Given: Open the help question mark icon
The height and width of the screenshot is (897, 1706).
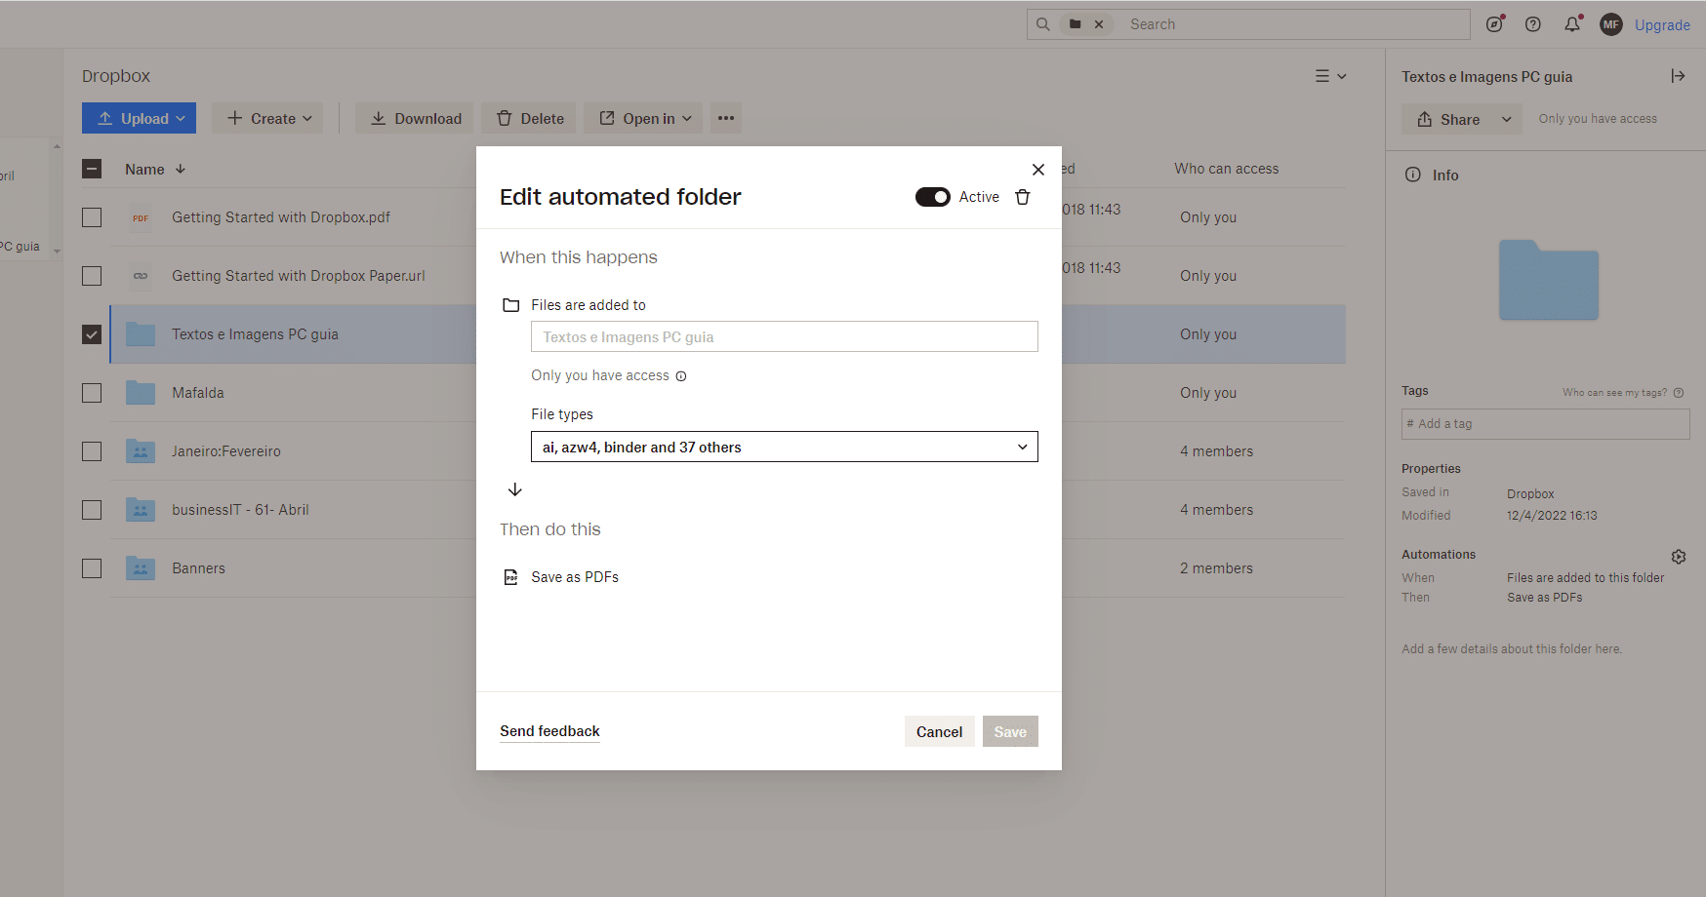Looking at the screenshot, I should click(1533, 24).
